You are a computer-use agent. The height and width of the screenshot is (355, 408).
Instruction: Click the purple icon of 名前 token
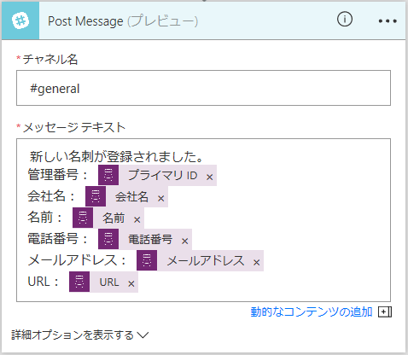coord(83,218)
